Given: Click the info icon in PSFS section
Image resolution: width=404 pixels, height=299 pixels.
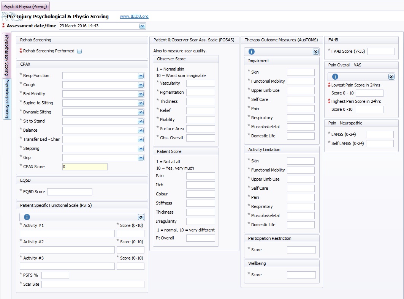Looking at the screenshot, I should [x=27, y=217].
